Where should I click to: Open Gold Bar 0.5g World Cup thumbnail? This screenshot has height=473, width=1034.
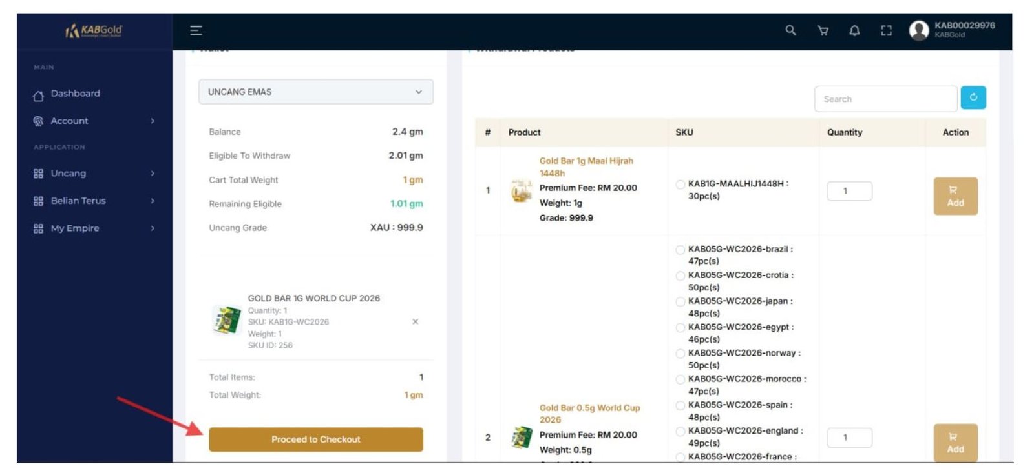pos(521,438)
